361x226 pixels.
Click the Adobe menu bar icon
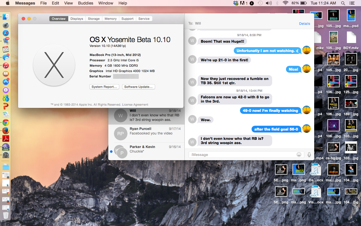click(x=244, y=3)
